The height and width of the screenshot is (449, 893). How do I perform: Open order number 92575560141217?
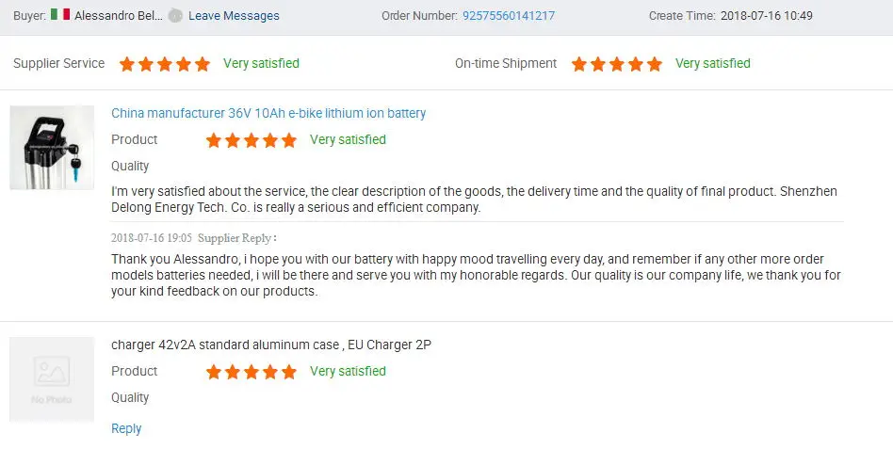click(509, 16)
